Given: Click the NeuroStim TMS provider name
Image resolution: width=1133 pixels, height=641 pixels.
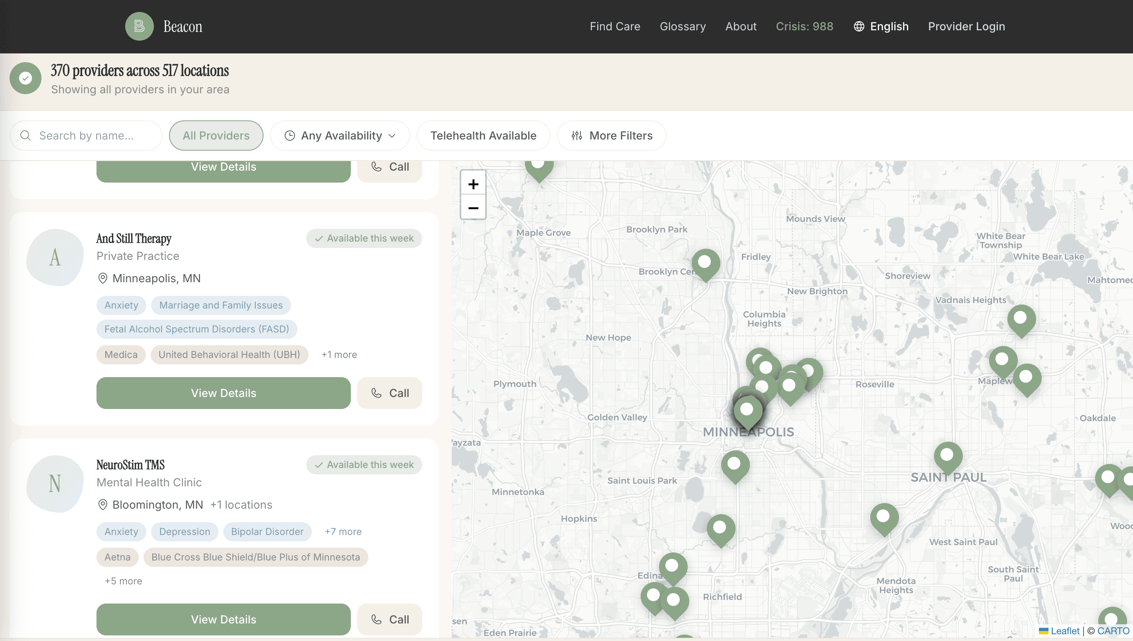Looking at the screenshot, I should [130, 465].
